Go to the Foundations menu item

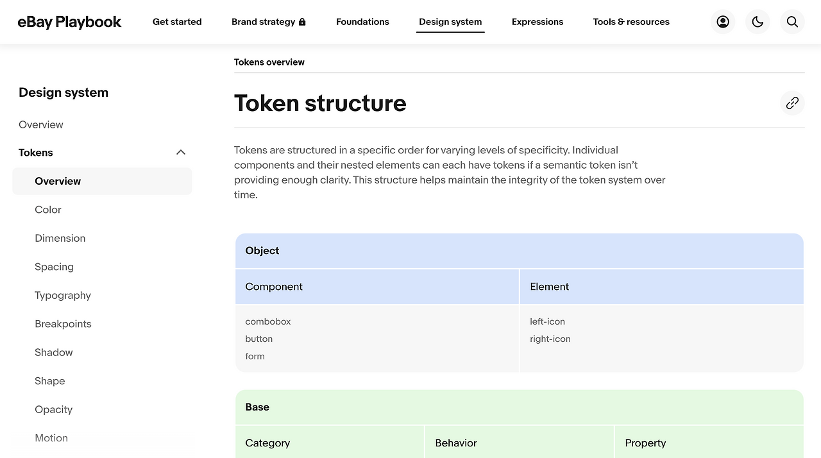[362, 22]
